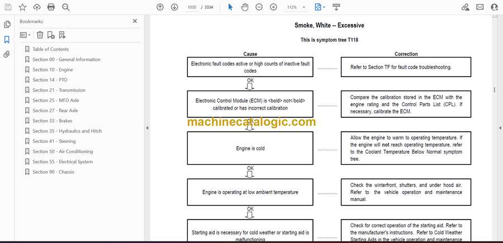The height and width of the screenshot is (243, 503).
Task: Click the vertical scrollbar thumb
Action: click(495, 90)
